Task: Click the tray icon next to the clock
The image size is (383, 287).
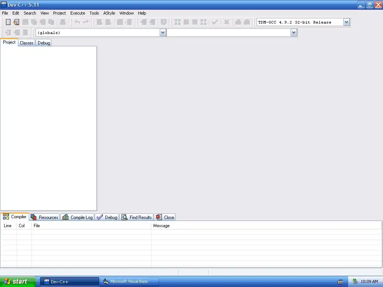Action: pos(355,282)
